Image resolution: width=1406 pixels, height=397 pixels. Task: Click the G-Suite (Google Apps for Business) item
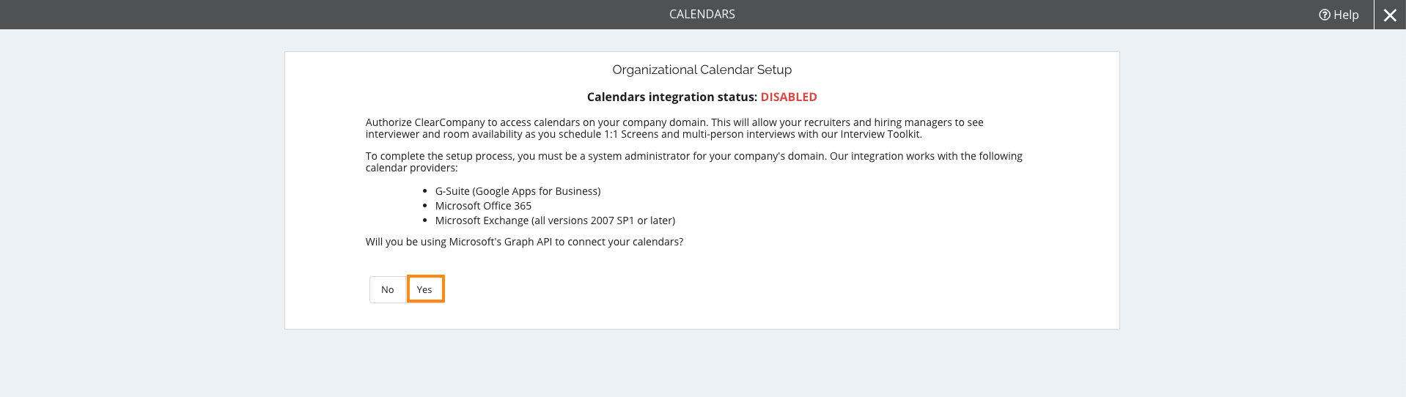tap(518, 191)
